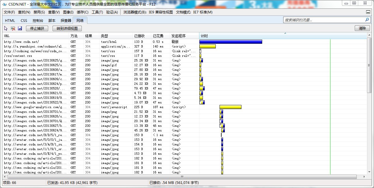Click the 0.53 s time cell
The image size is (374, 188).
pos(158,42)
